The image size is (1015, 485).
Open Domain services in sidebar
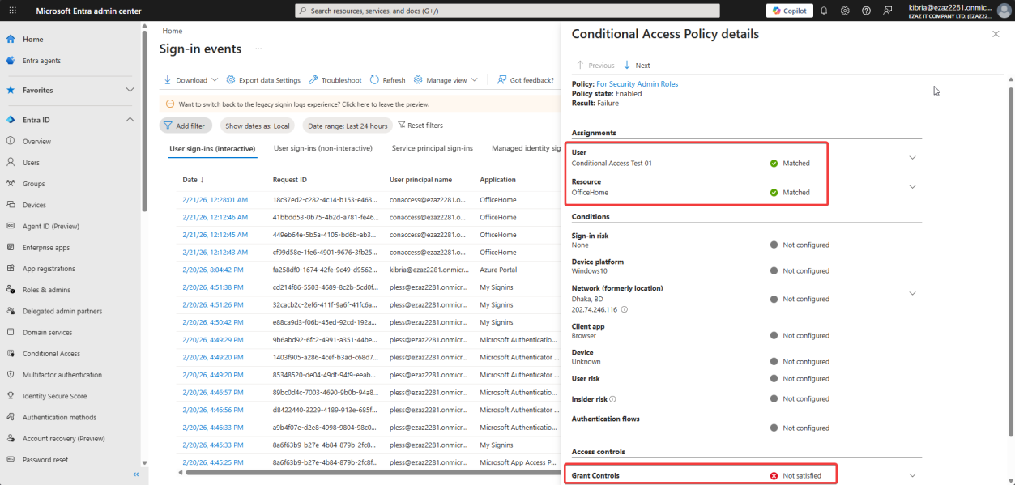(47, 333)
